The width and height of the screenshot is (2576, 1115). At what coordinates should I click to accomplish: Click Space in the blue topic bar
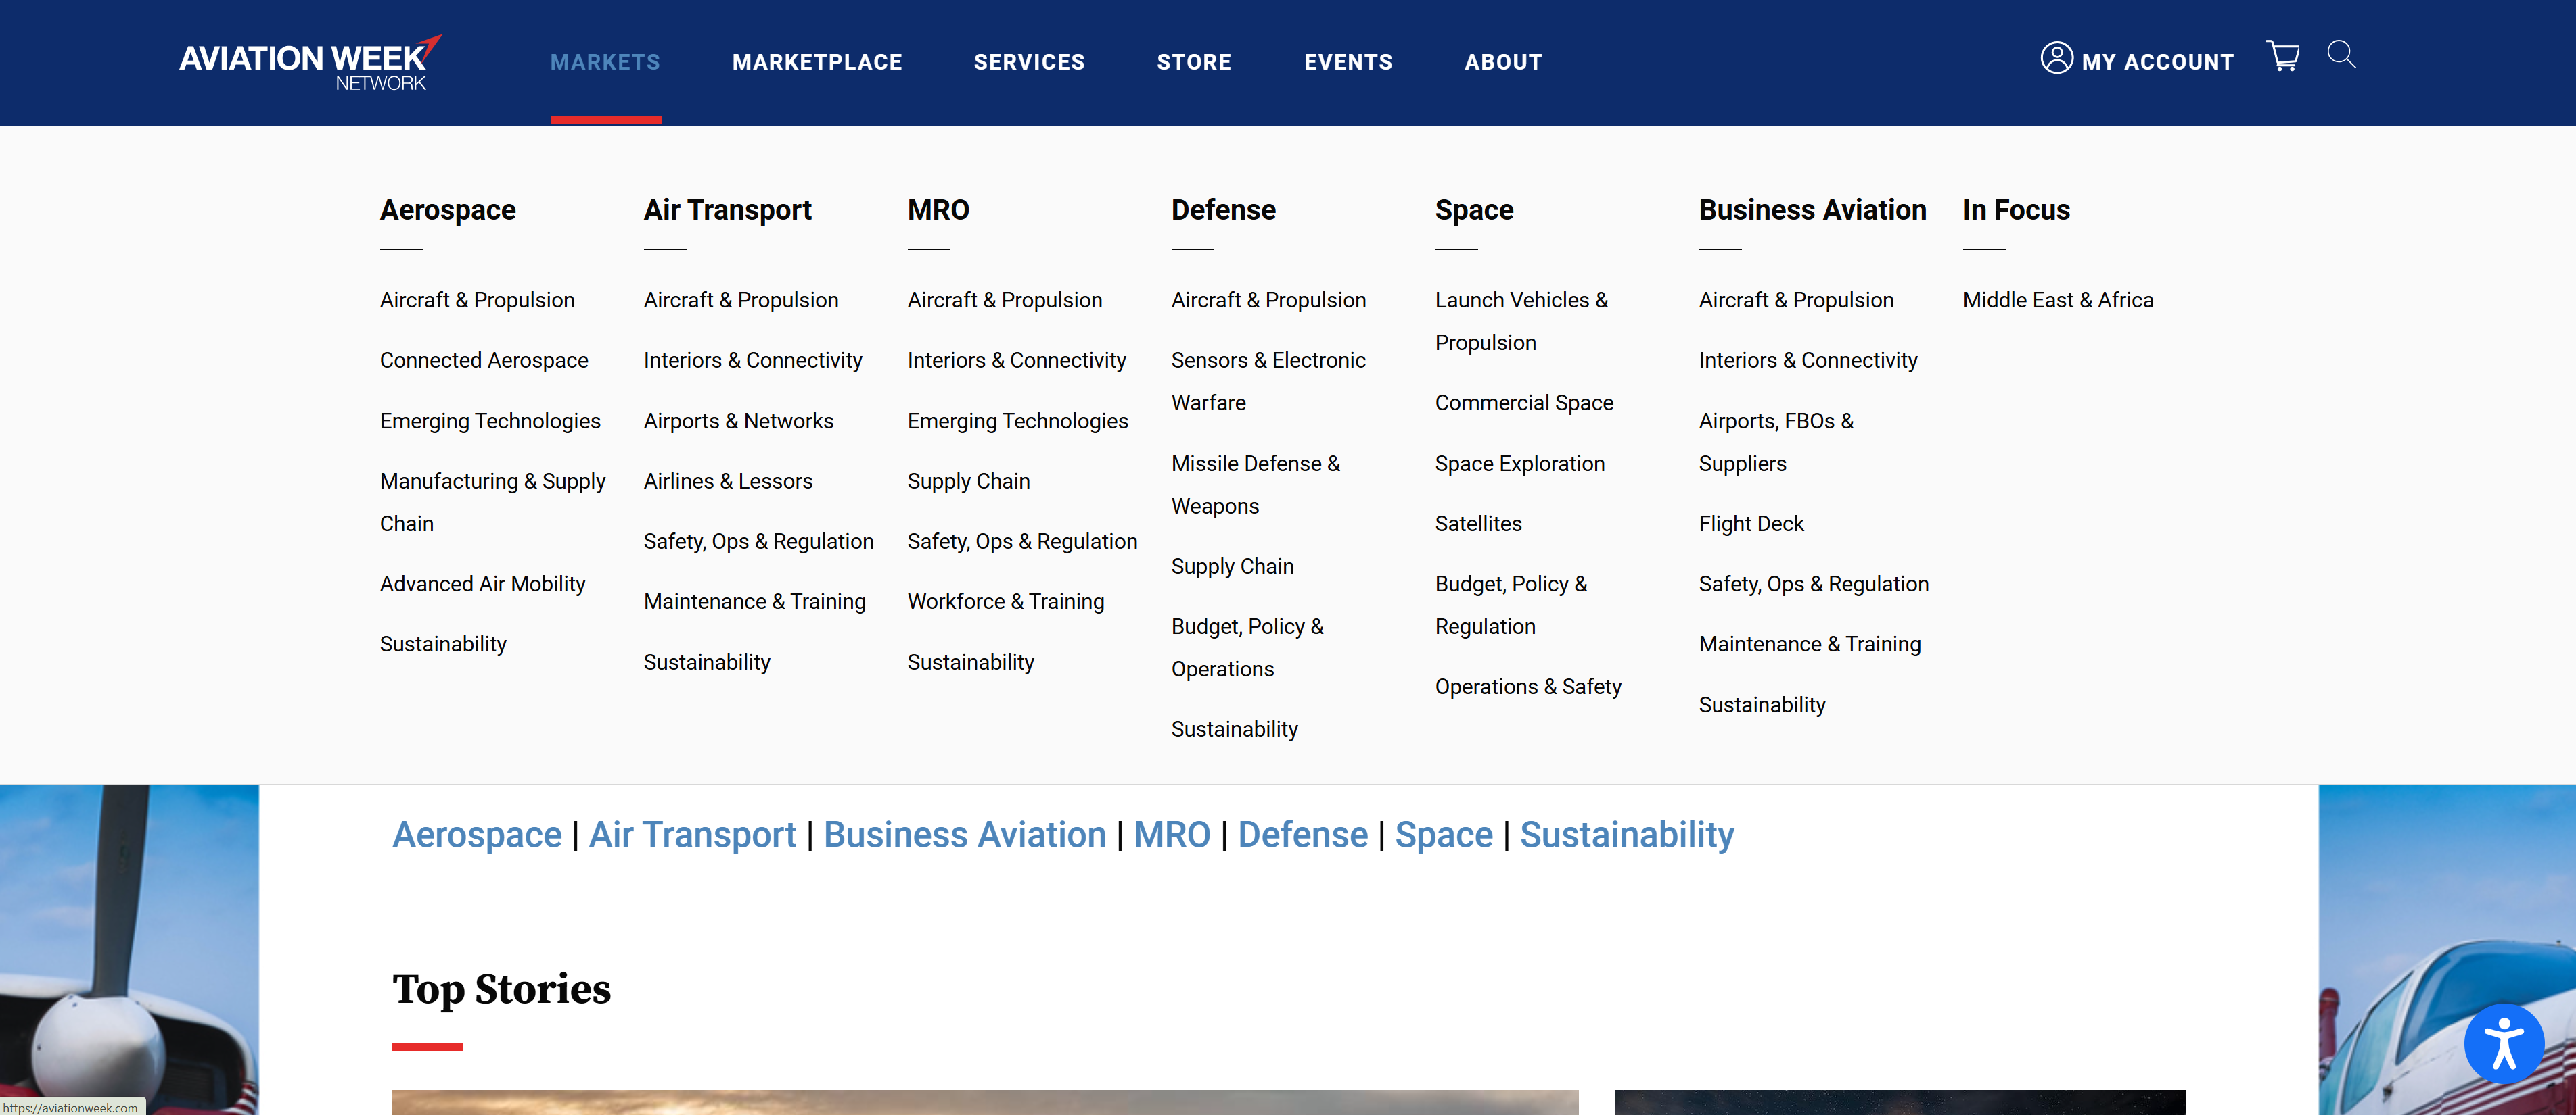click(x=1443, y=835)
